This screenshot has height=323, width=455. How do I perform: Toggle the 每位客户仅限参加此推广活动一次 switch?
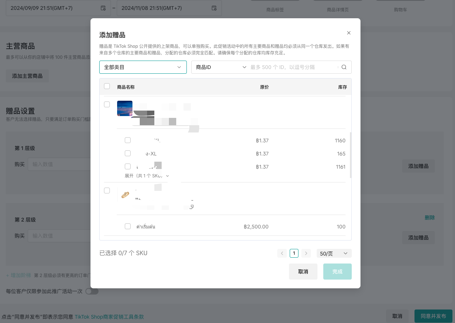(92, 291)
